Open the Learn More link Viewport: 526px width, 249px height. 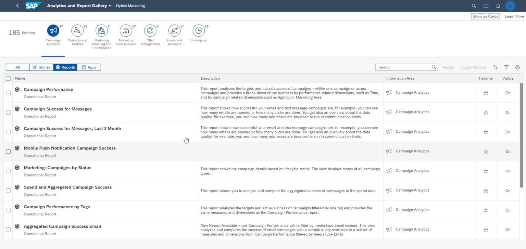tap(514, 16)
